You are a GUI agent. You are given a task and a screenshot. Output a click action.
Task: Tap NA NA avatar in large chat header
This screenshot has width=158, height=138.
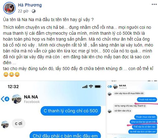(x=17, y=99)
